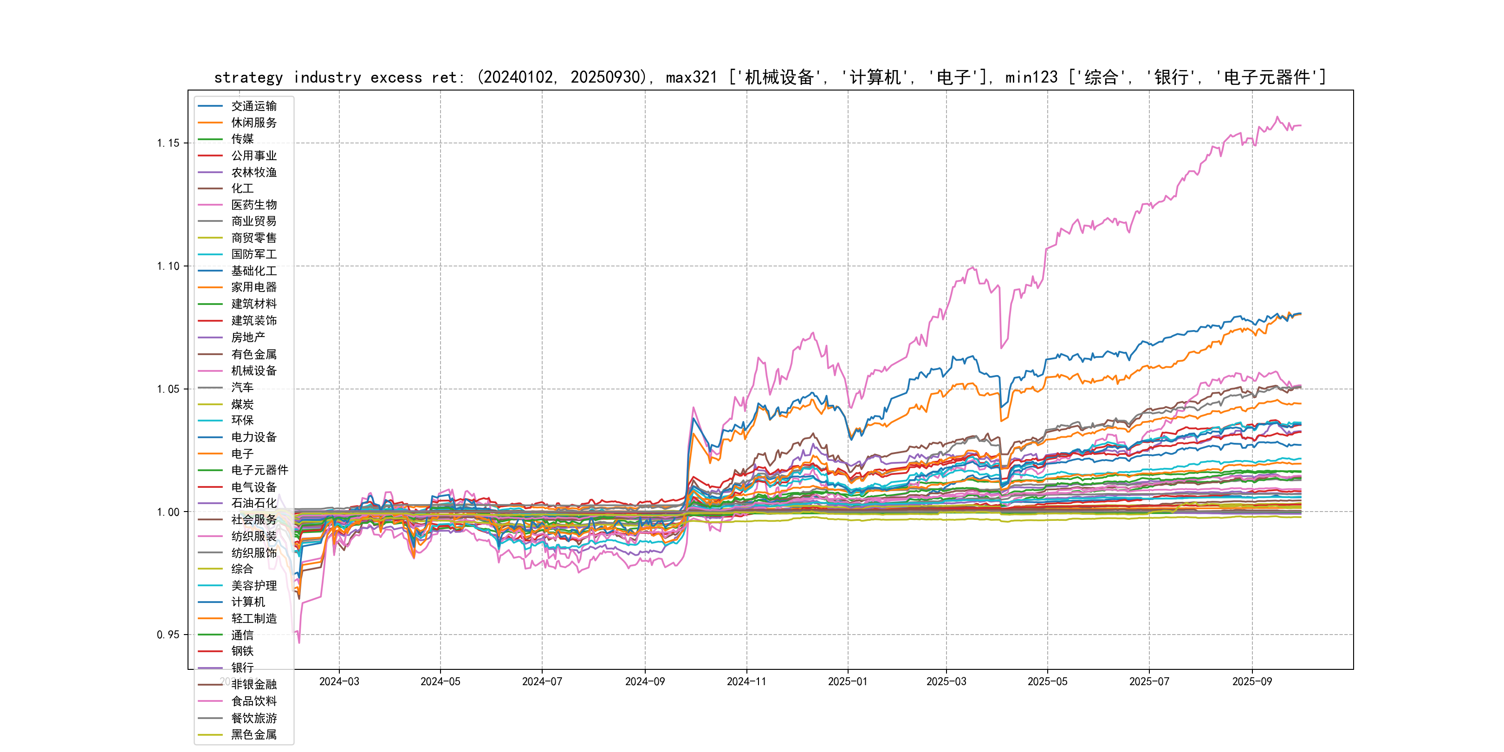Click the 美容护理 legend entry

point(253,586)
